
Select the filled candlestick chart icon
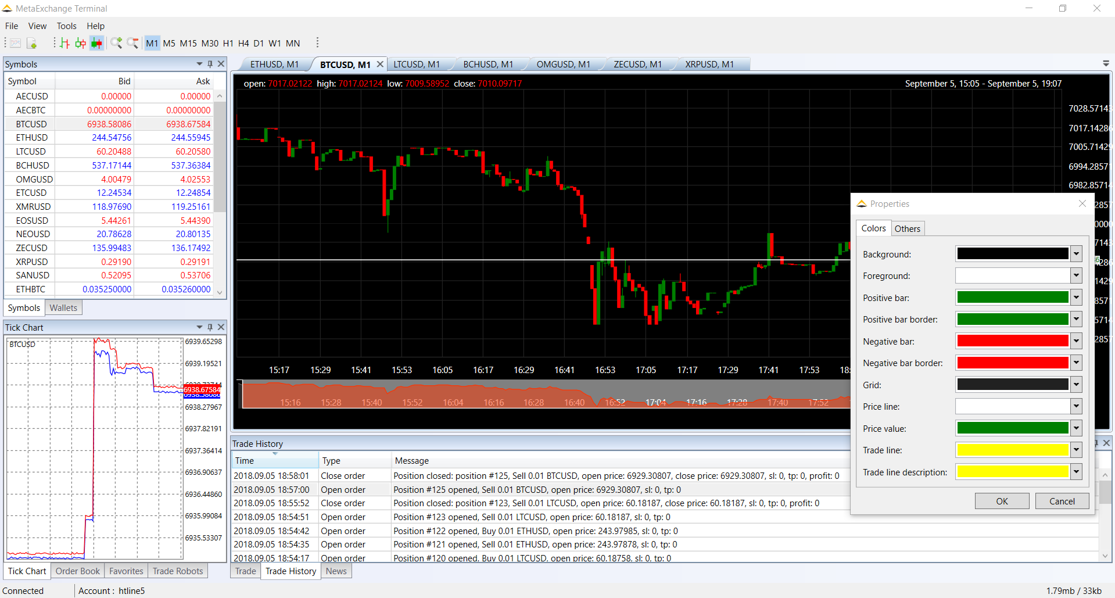point(96,43)
